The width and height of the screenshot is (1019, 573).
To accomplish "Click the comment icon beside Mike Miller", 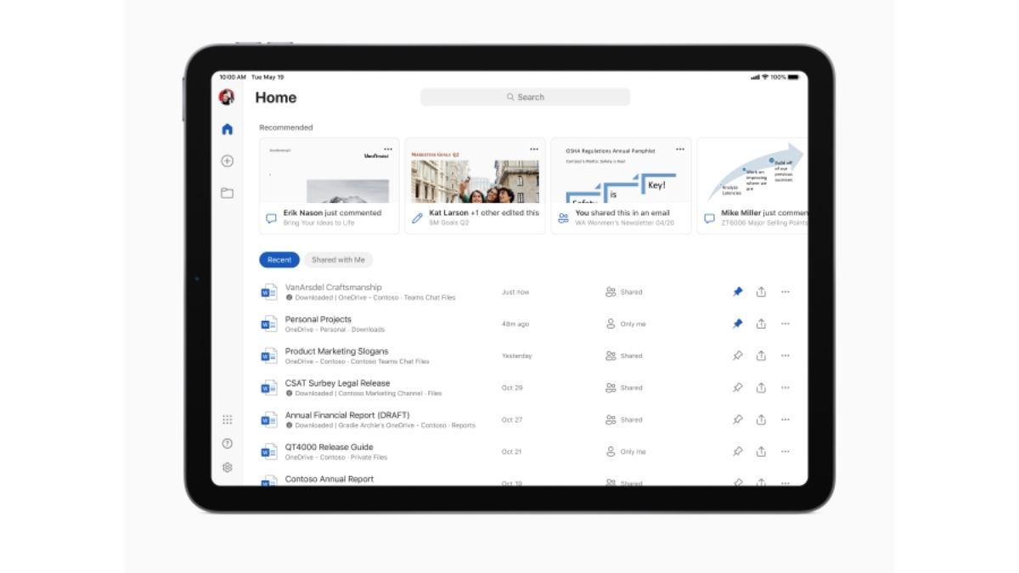I will pos(709,218).
